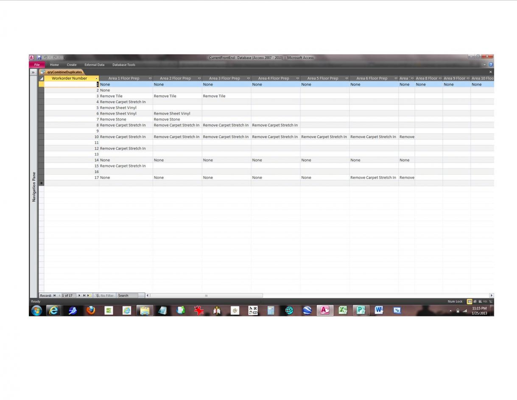517x400 pixels.
Task: Click the Redo arrow in Quick Access Toolbar
Action: [x=55, y=57]
